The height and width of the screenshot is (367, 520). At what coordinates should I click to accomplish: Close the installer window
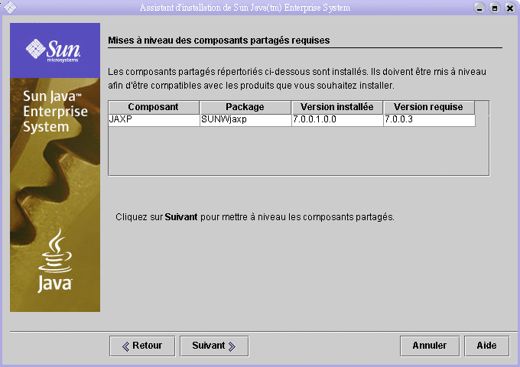(510, 8)
